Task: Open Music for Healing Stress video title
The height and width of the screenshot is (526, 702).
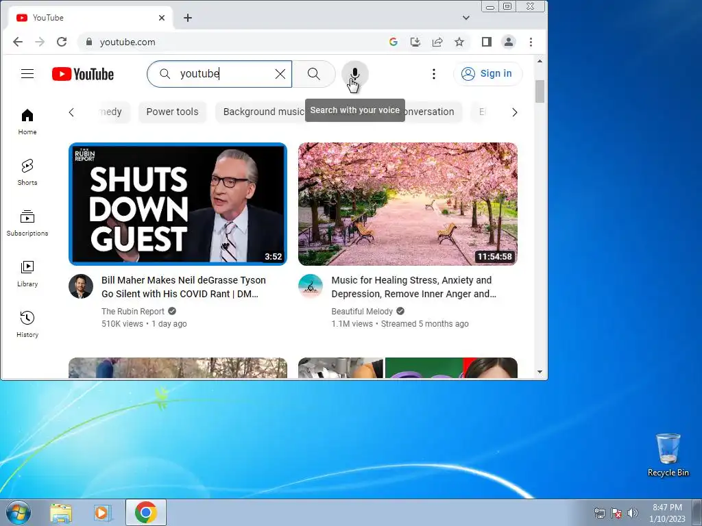Action: (413, 287)
